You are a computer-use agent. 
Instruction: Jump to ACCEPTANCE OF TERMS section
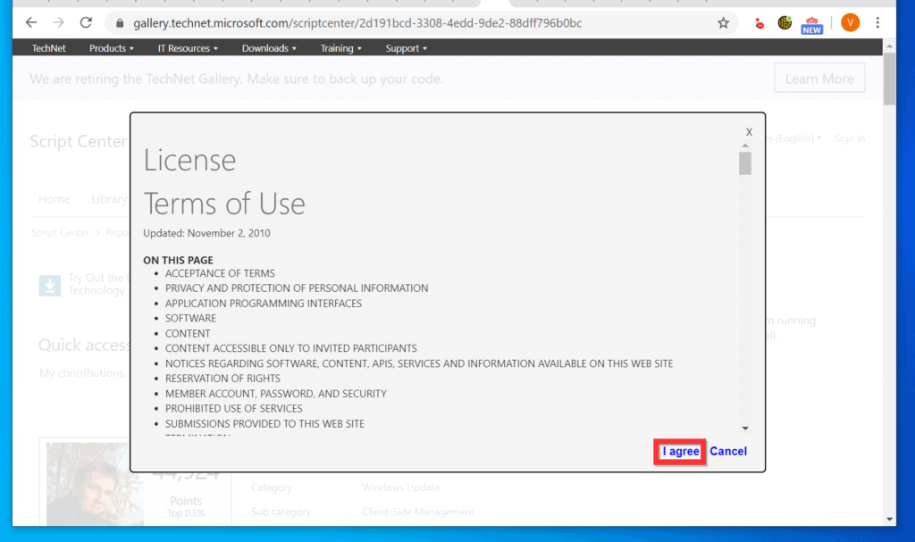tap(220, 273)
